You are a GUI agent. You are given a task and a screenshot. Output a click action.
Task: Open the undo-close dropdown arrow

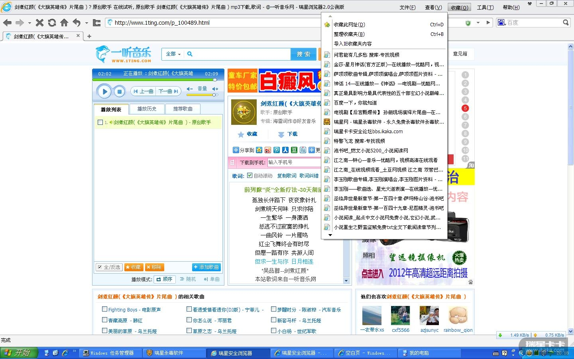[x=86, y=23]
